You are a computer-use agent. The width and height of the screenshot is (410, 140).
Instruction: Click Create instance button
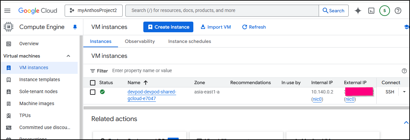tap(168, 27)
